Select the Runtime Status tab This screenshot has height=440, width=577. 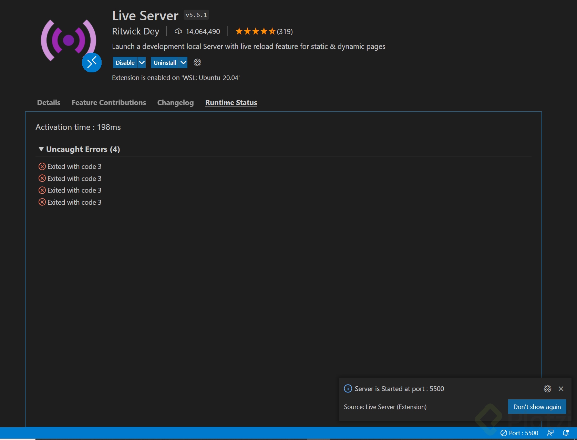[x=231, y=103]
